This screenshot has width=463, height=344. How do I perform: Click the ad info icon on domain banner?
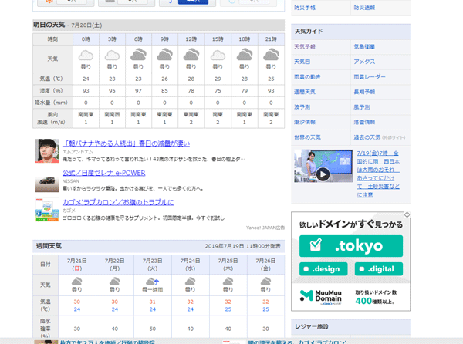click(407, 214)
